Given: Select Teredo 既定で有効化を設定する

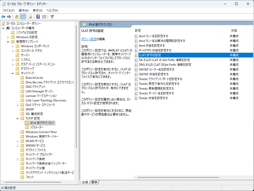Looking at the screenshot, I should click(x=159, y=84).
